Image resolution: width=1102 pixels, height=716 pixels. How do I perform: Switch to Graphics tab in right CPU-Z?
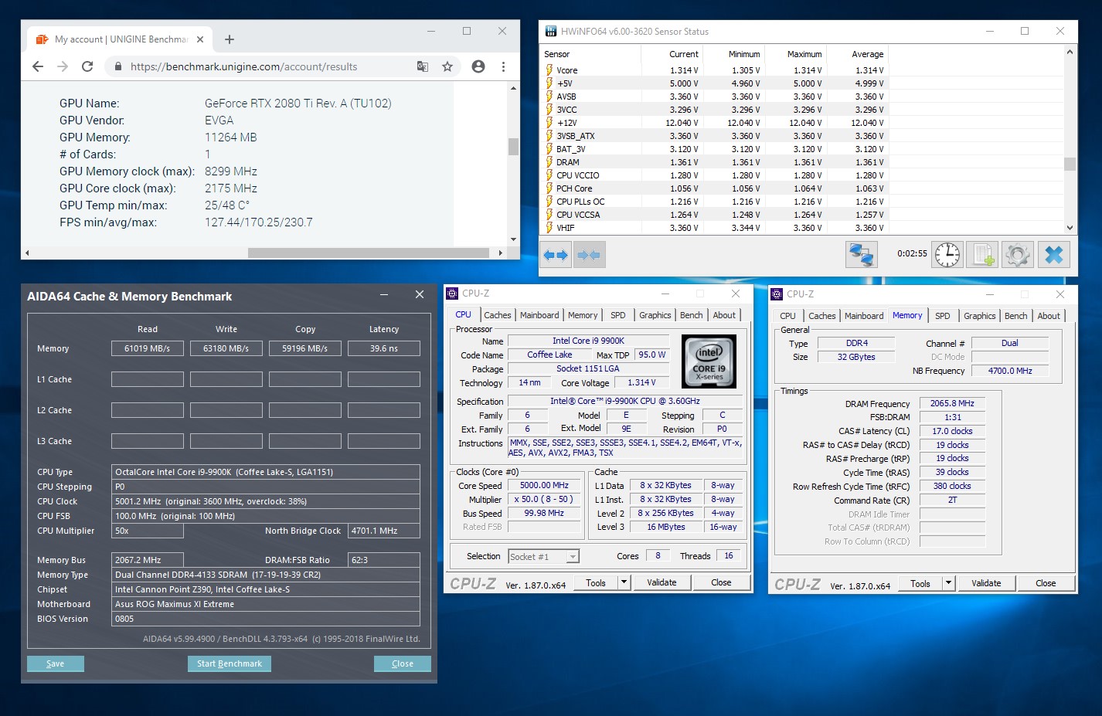click(980, 316)
